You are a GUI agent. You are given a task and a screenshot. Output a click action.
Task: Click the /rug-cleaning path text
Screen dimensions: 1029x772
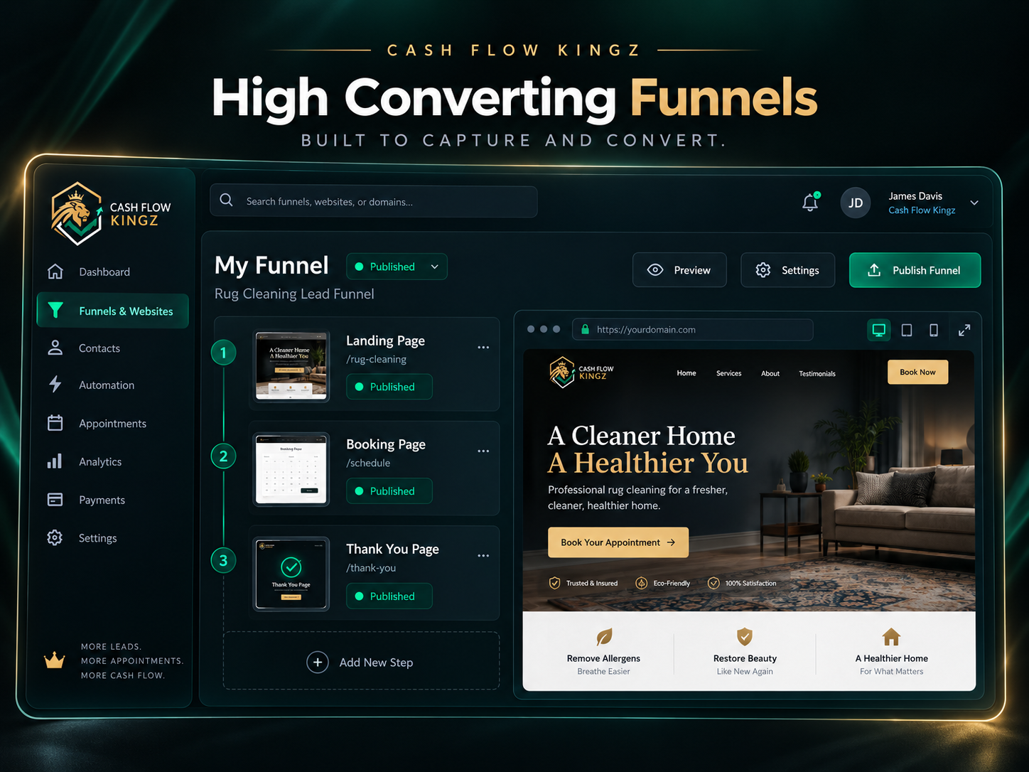[377, 359]
